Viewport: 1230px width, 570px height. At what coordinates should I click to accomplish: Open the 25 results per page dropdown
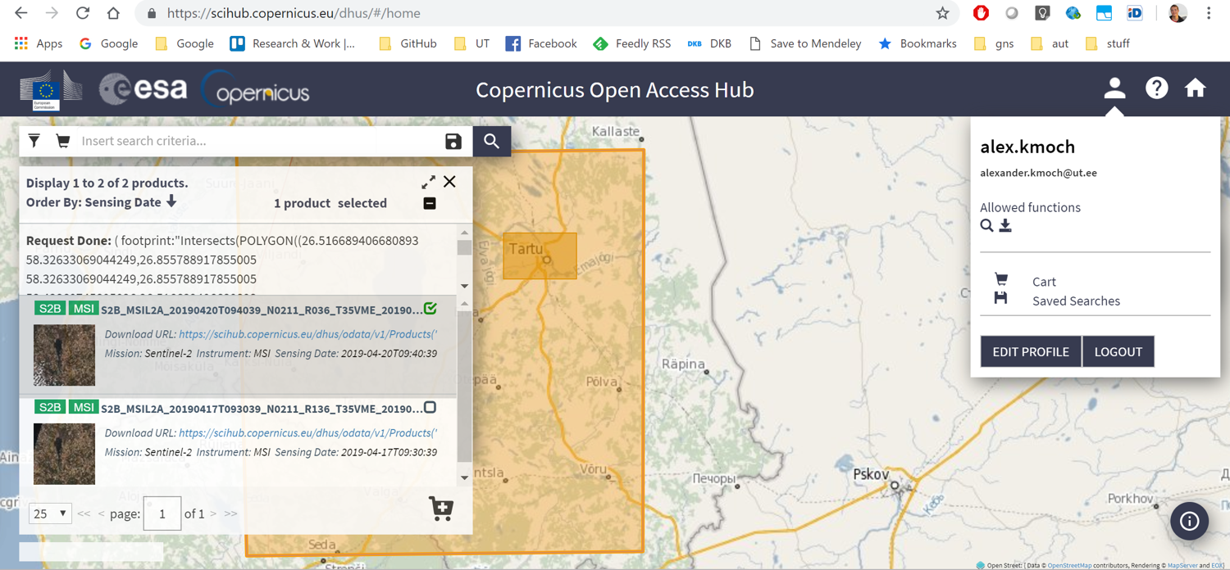coord(50,513)
